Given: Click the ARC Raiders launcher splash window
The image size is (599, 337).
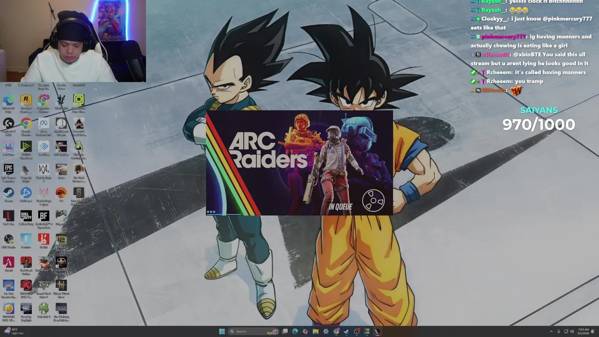Looking at the screenshot, I should tap(299, 163).
